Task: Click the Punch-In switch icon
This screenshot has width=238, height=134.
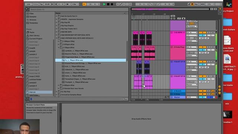Action: [151, 4]
